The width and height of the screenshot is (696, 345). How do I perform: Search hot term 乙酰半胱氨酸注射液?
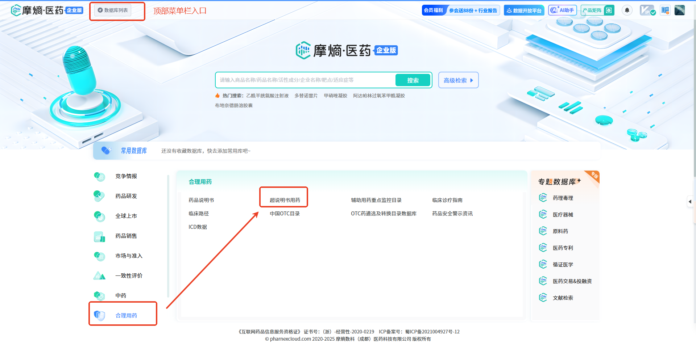268,96
